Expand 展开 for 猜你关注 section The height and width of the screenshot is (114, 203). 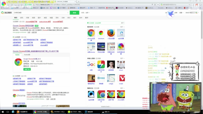(x=122, y=88)
